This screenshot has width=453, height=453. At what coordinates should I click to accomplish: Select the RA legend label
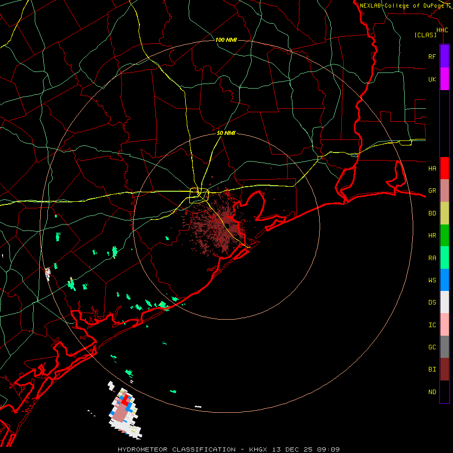click(x=432, y=258)
